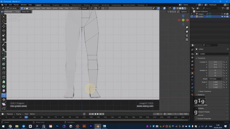The width and height of the screenshot is (230, 129).
Task: Click the timeline playhead marker at frame 28
Action: pos(26,117)
